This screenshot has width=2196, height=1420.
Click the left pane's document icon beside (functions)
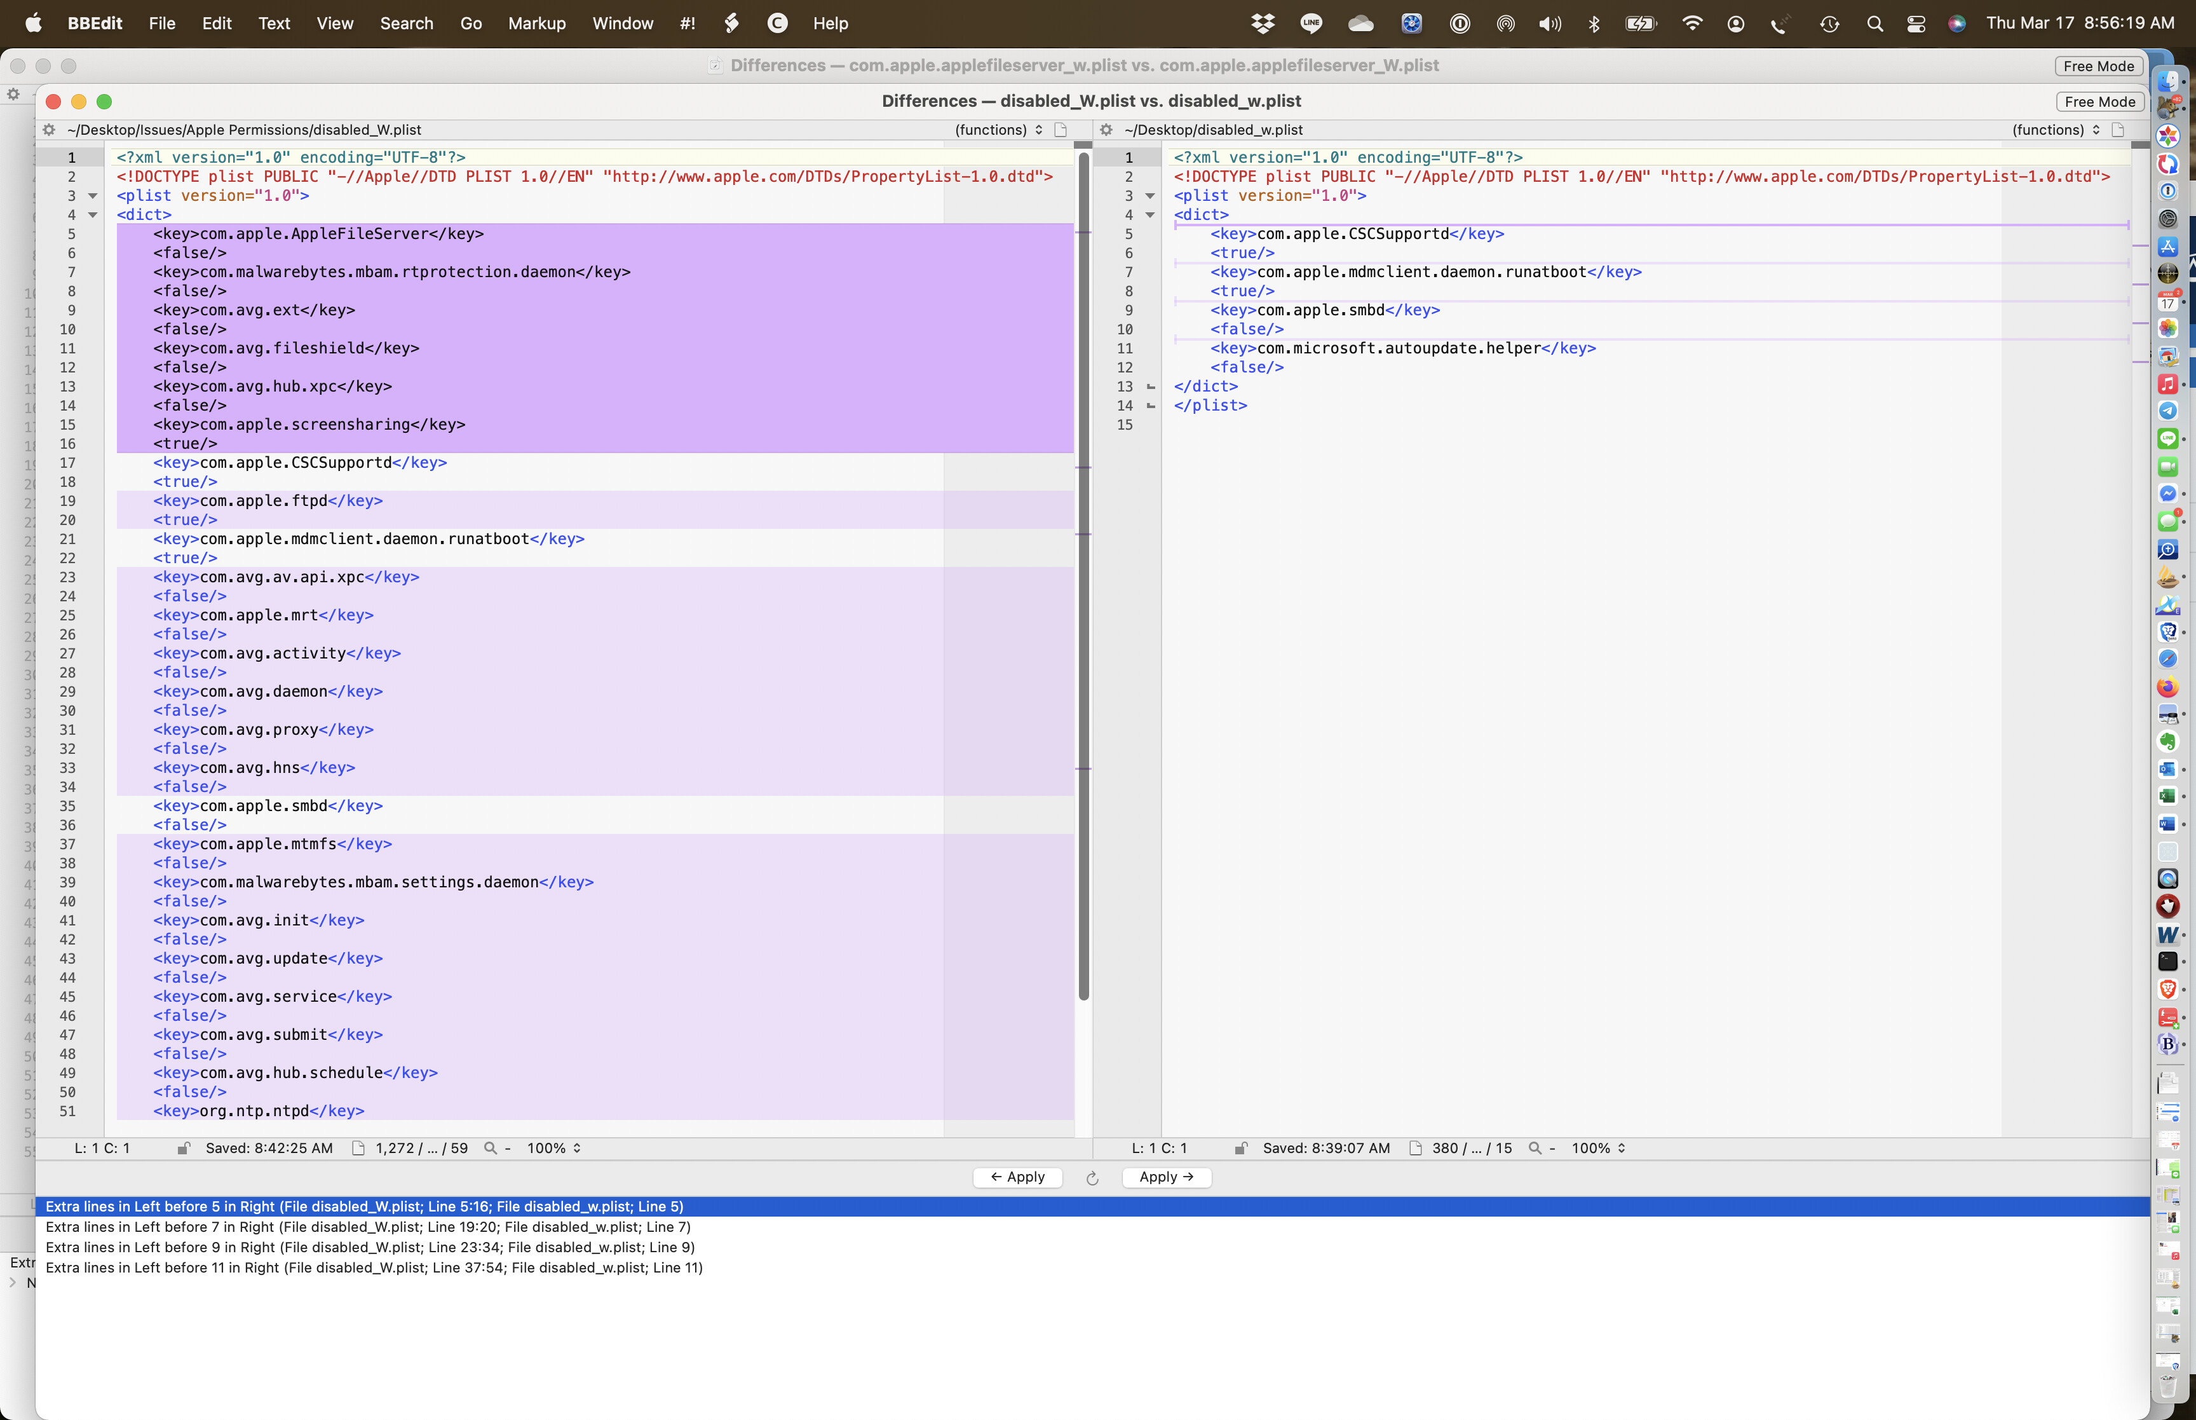click(x=1061, y=130)
